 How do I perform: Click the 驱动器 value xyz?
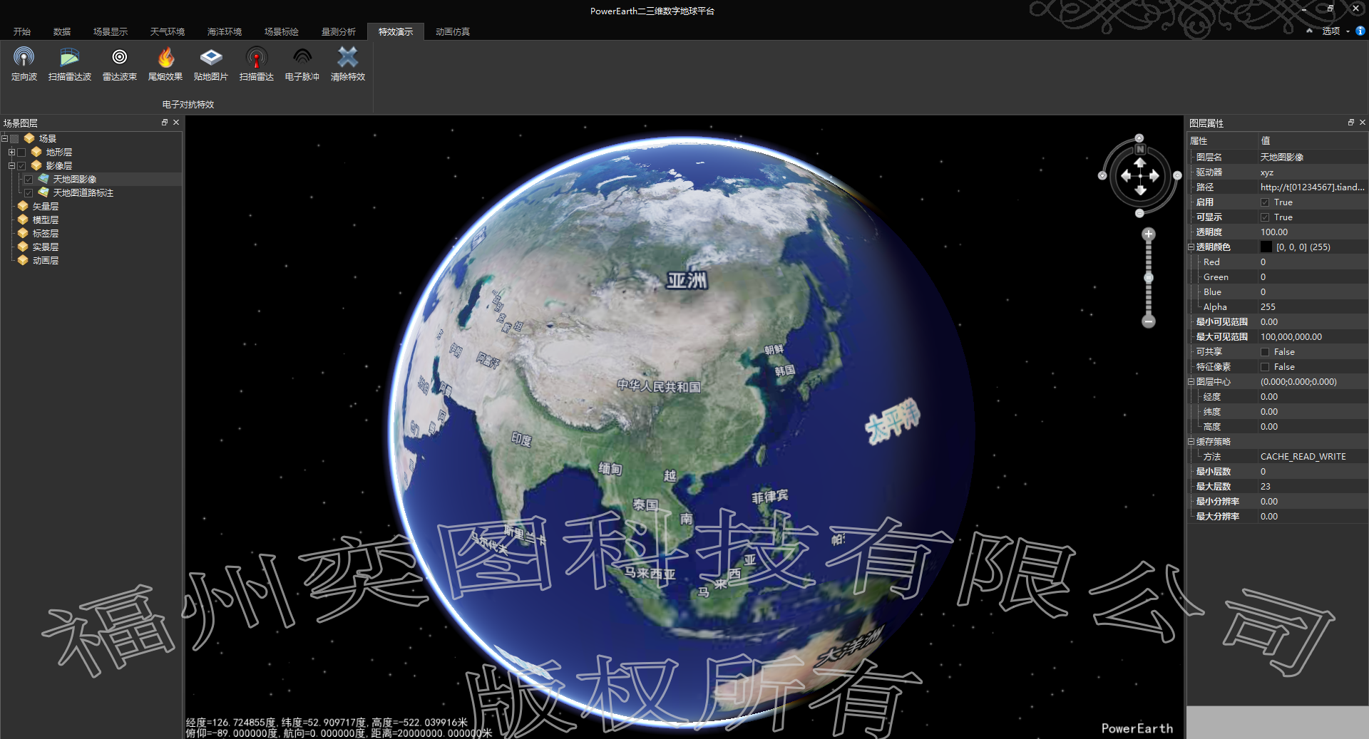[1313, 172]
